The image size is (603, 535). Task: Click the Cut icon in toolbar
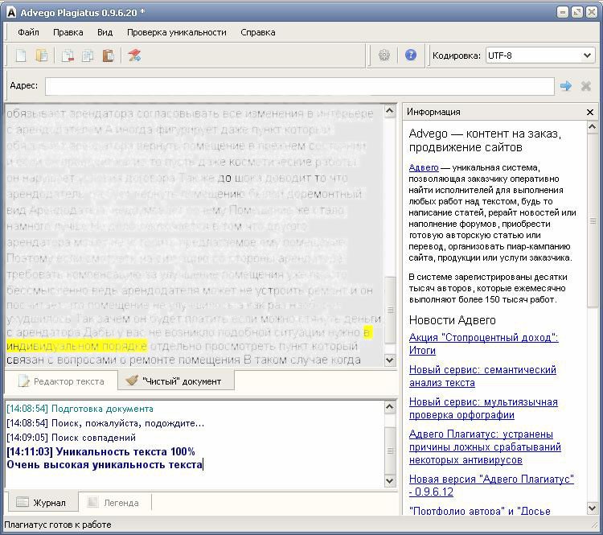point(68,56)
